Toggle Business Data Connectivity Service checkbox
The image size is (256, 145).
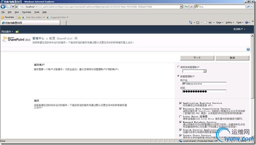pyautogui.click(x=181, y=109)
